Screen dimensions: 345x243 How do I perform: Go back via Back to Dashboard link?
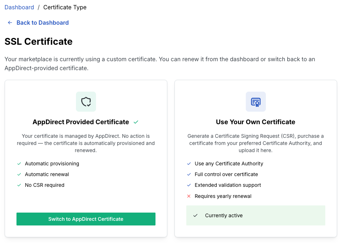point(43,23)
